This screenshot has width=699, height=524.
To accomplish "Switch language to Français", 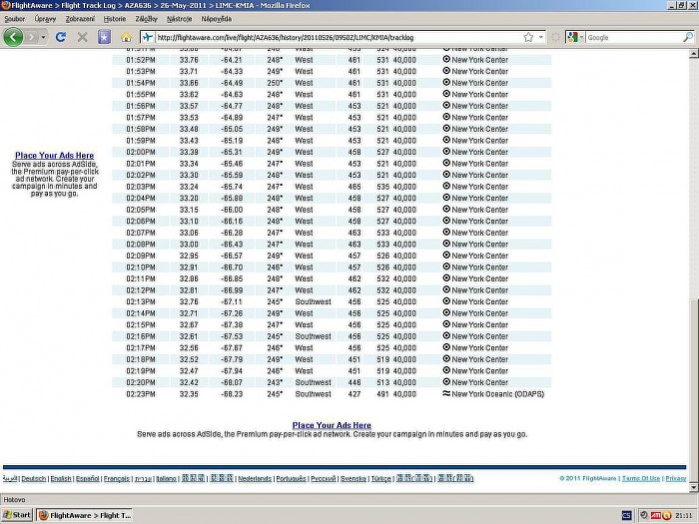I will pyautogui.click(x=117, y=478).
